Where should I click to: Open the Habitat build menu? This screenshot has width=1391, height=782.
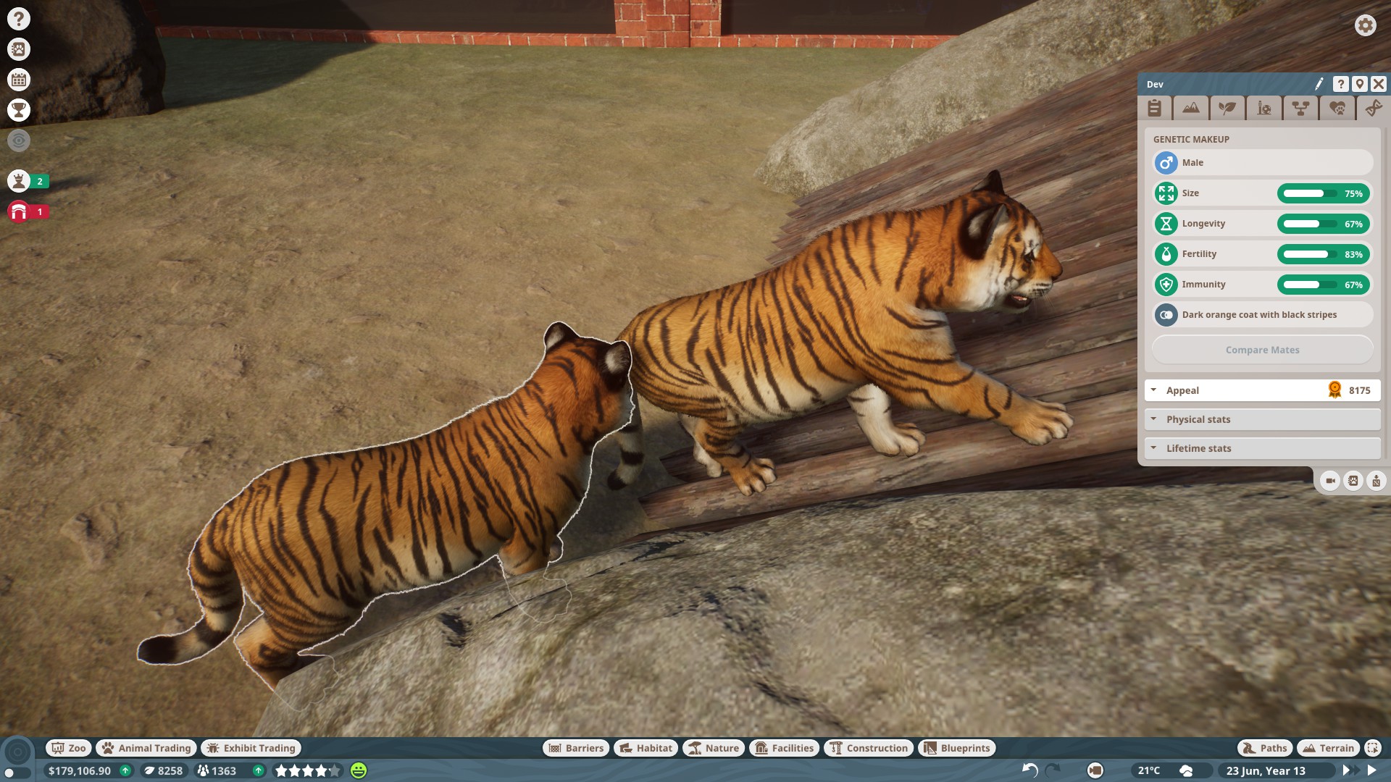[646, 748]
